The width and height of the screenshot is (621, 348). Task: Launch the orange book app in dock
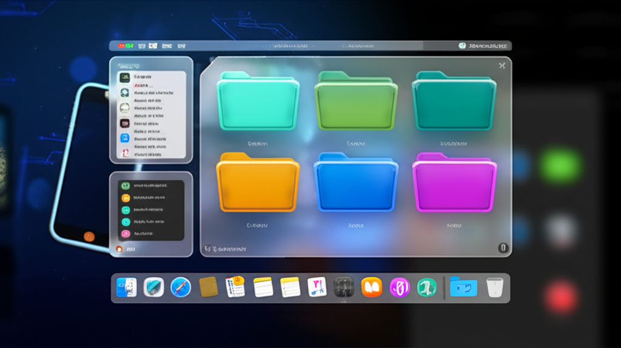tap(372, 287)
